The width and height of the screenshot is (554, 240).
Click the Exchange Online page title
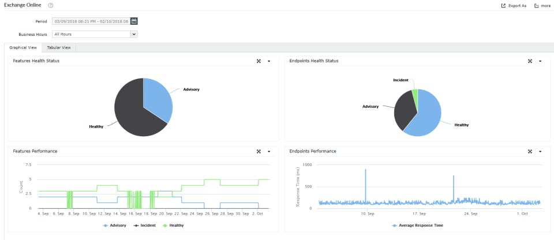(x=23, y=5)
